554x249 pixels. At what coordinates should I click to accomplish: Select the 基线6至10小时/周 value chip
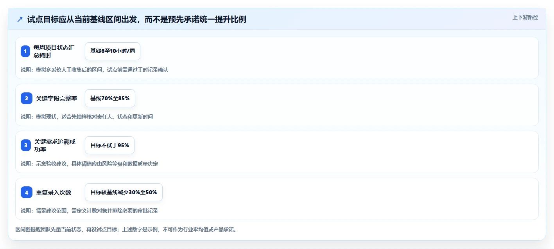click(113, 51)
